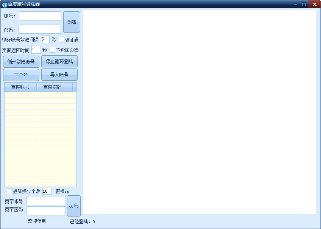The height and width of the screenshot is (229, 321).
Task: Close the 百度账号登陆器 window
Action: tap(315, 4)
